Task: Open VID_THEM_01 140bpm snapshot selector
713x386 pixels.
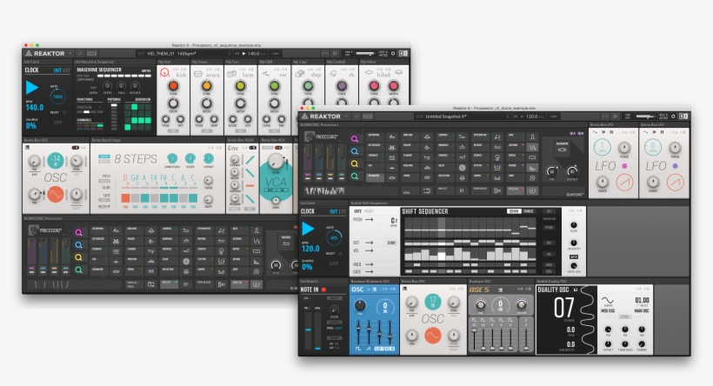Action: pos(183,53)
